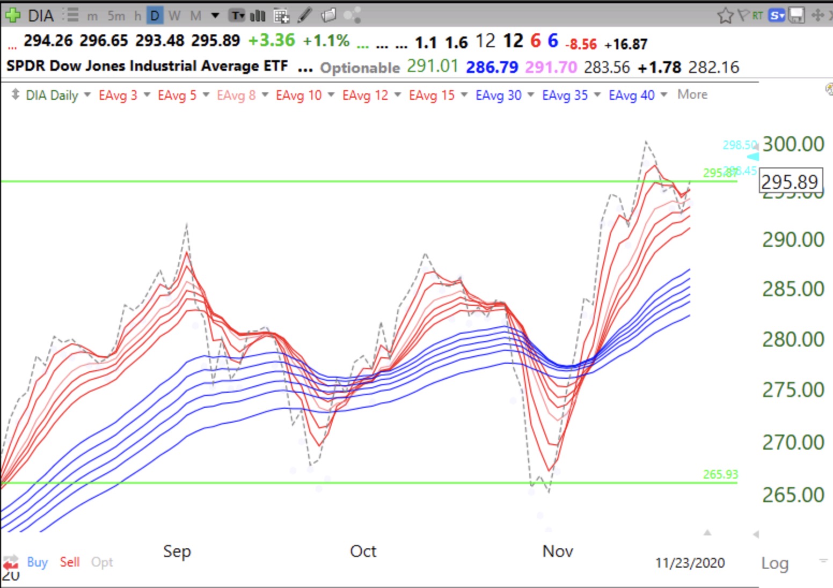
Task: Click the green 291.01 value
Action: click(433, 66)
